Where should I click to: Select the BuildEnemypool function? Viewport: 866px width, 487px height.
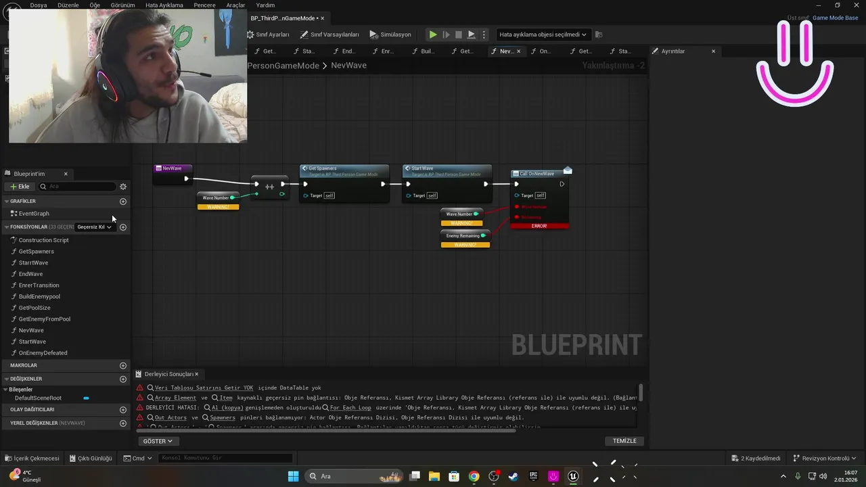[x=39, y=297]
